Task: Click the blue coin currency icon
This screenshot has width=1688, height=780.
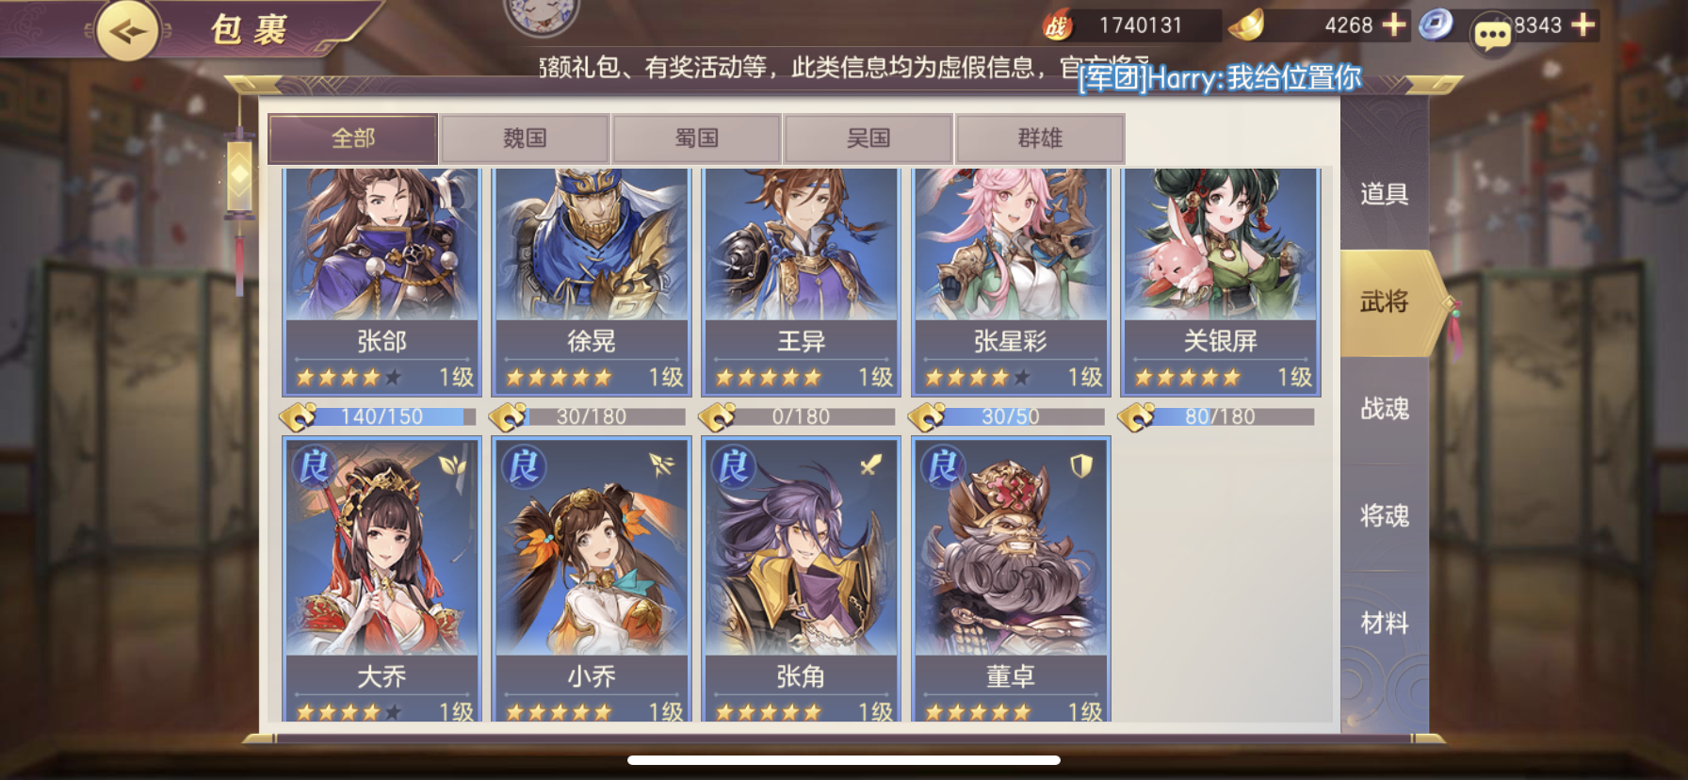Action: pos(1436,24)
